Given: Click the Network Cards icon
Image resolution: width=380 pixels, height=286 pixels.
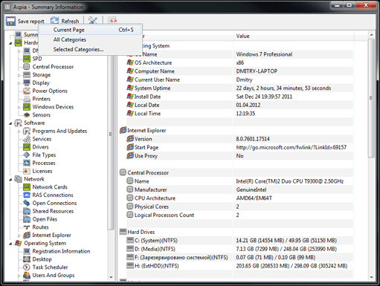Looking at the screenshot, I should (27, 187).
